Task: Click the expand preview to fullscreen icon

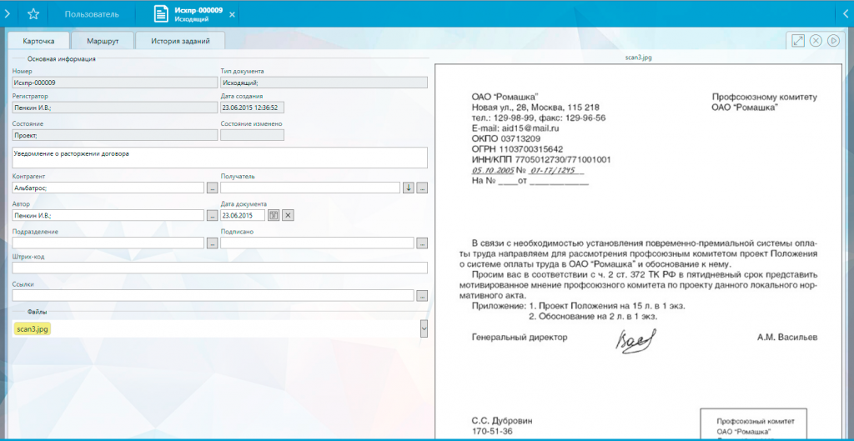Action: click(798, 41)
